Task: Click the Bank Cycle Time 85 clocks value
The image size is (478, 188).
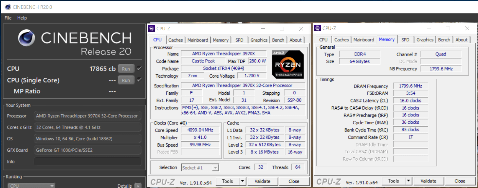Action: point(411,130)
